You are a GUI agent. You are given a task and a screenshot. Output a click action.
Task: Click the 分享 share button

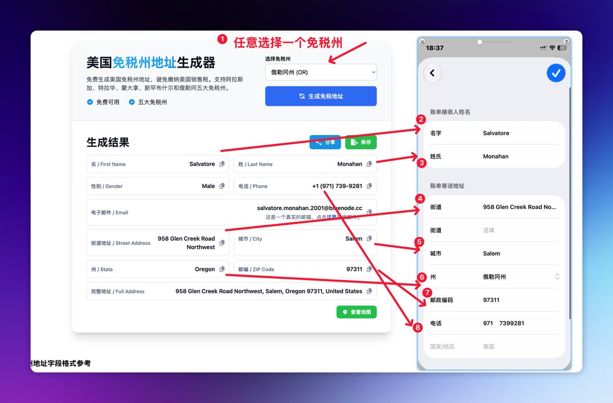coord(325,142)
